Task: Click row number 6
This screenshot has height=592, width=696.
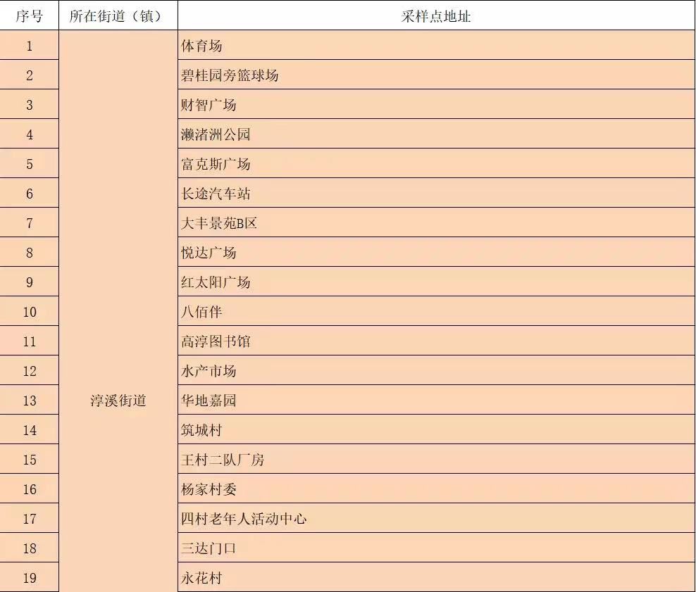Action: tap(30, 193)
